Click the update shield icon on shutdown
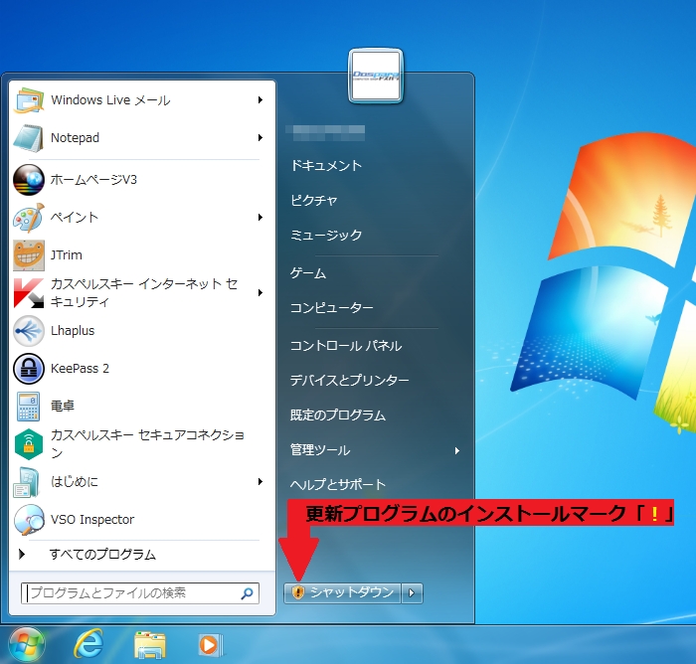The image size is (696, 664). pyautogui.click(x=298, y=592)
